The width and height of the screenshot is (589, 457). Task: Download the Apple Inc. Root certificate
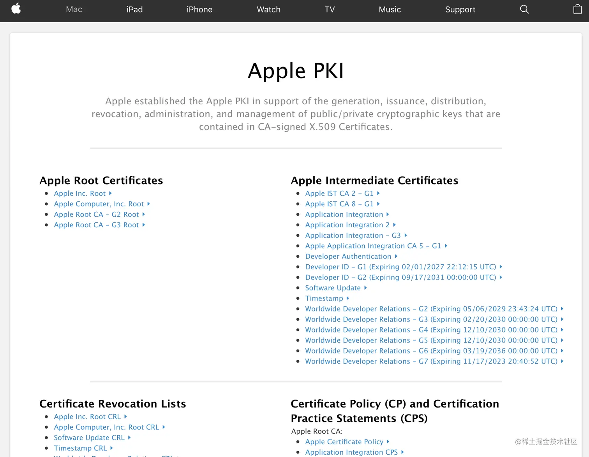83,193
